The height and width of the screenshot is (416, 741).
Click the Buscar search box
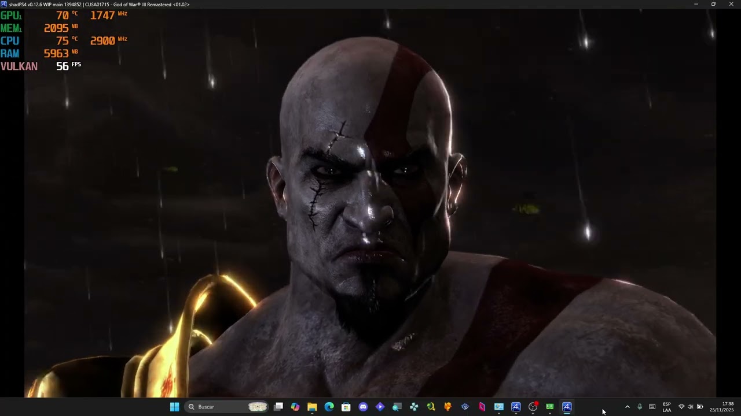tap(227, 407)
